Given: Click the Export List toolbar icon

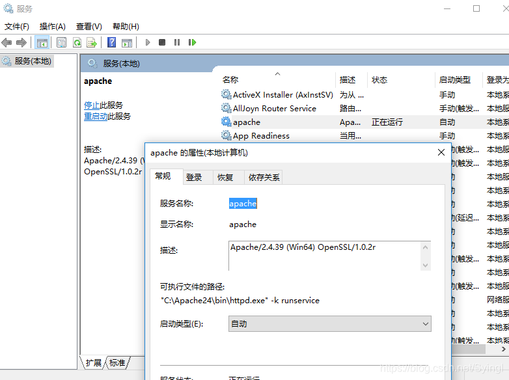Looking at the screenshot, I should click(x=92, y=42).
